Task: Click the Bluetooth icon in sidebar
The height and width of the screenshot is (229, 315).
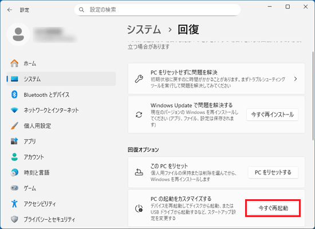Action: pyautogui.click(x=14, y=94)
